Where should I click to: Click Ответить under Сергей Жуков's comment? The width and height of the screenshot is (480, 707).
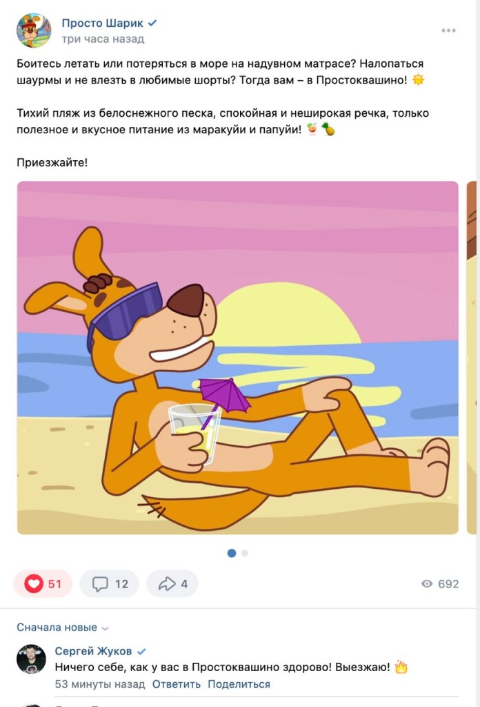click(177, 684)
